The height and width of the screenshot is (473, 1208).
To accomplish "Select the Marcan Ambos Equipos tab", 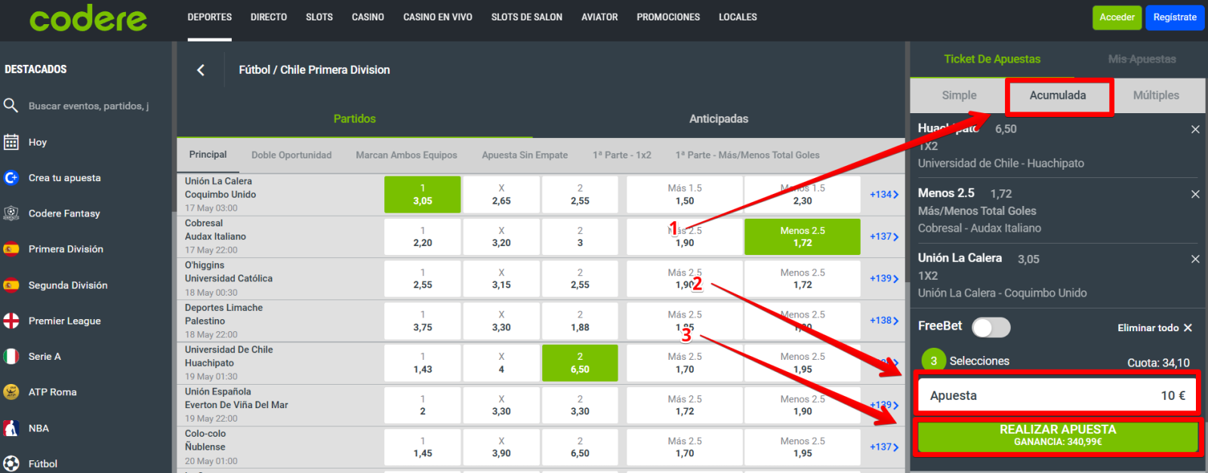I will coord(406,155).
